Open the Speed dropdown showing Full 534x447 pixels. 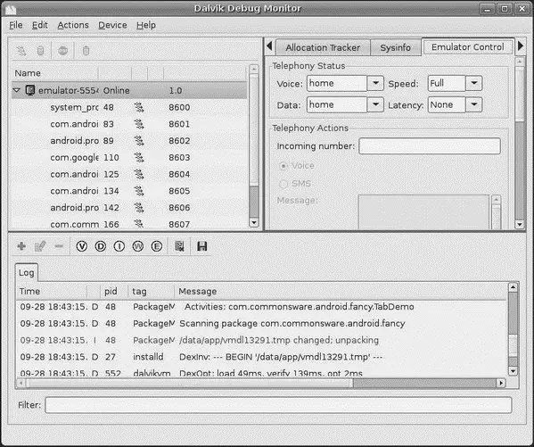(473, 83)
